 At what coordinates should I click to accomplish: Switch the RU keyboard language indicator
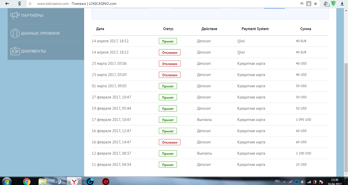click(x=277, y=181)
